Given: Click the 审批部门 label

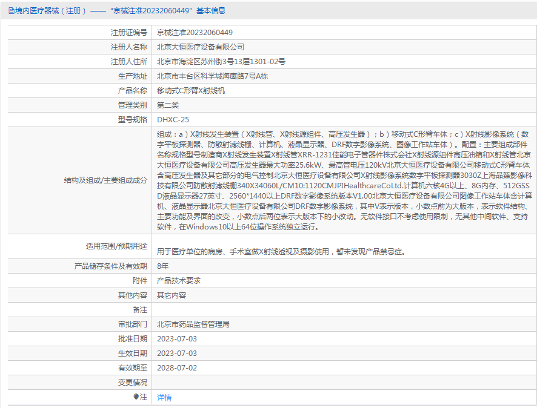Looking at the screenshot, I should [x=133, y=324].
